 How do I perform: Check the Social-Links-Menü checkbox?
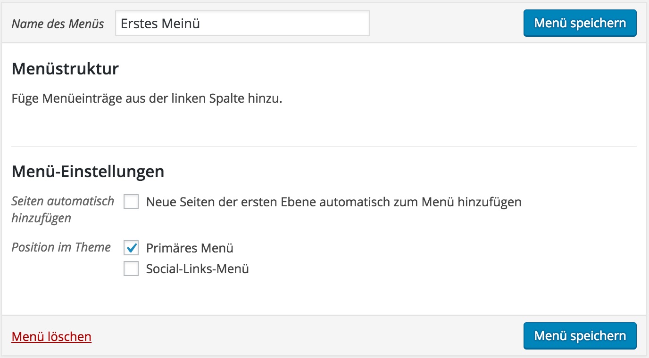coord(131,269)
